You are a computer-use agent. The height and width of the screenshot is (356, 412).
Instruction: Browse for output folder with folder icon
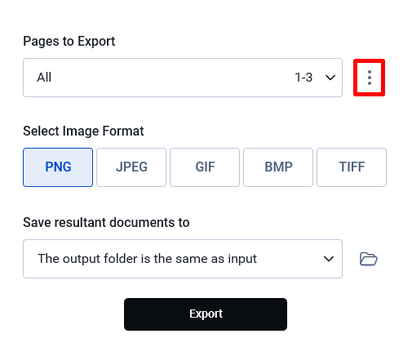coord(369,259)
